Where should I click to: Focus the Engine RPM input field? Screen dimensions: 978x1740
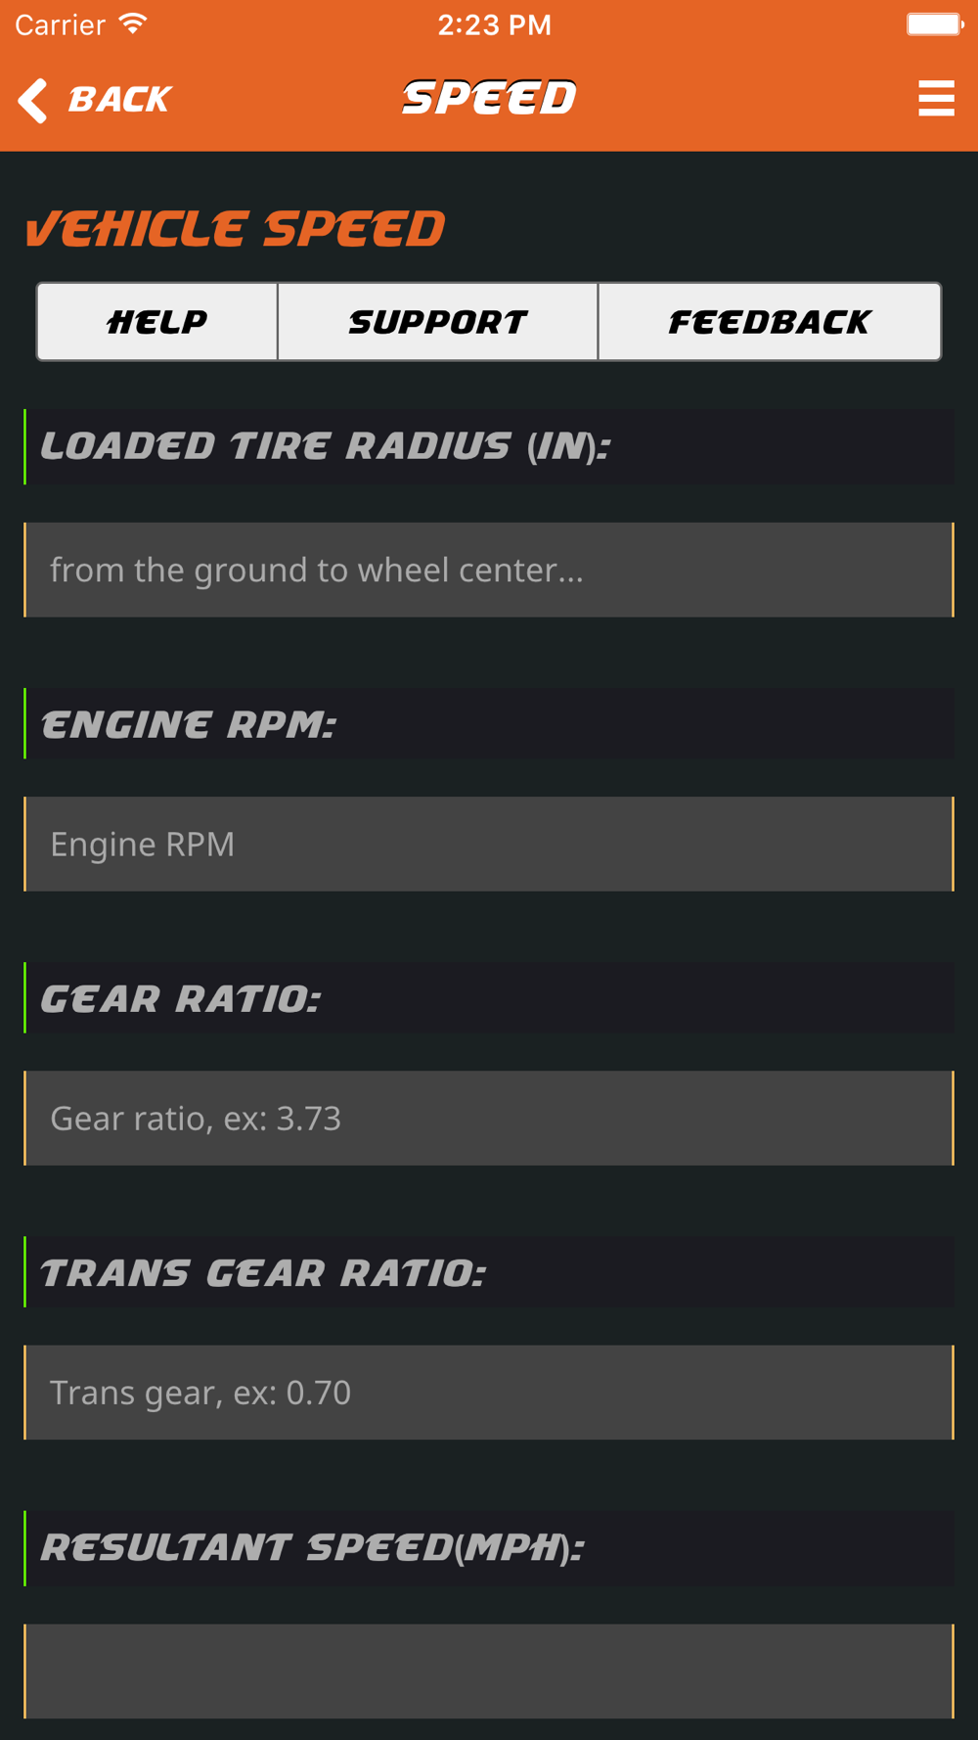[489, 844]
